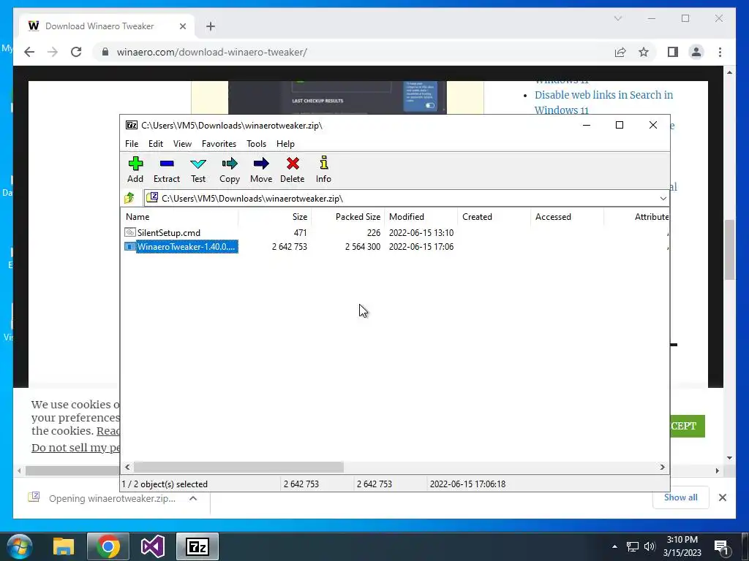Screen dimensions: 749x561
Task: Click Do not sell my personal info link
Action: pyautogui.click(x=75, y=448)
